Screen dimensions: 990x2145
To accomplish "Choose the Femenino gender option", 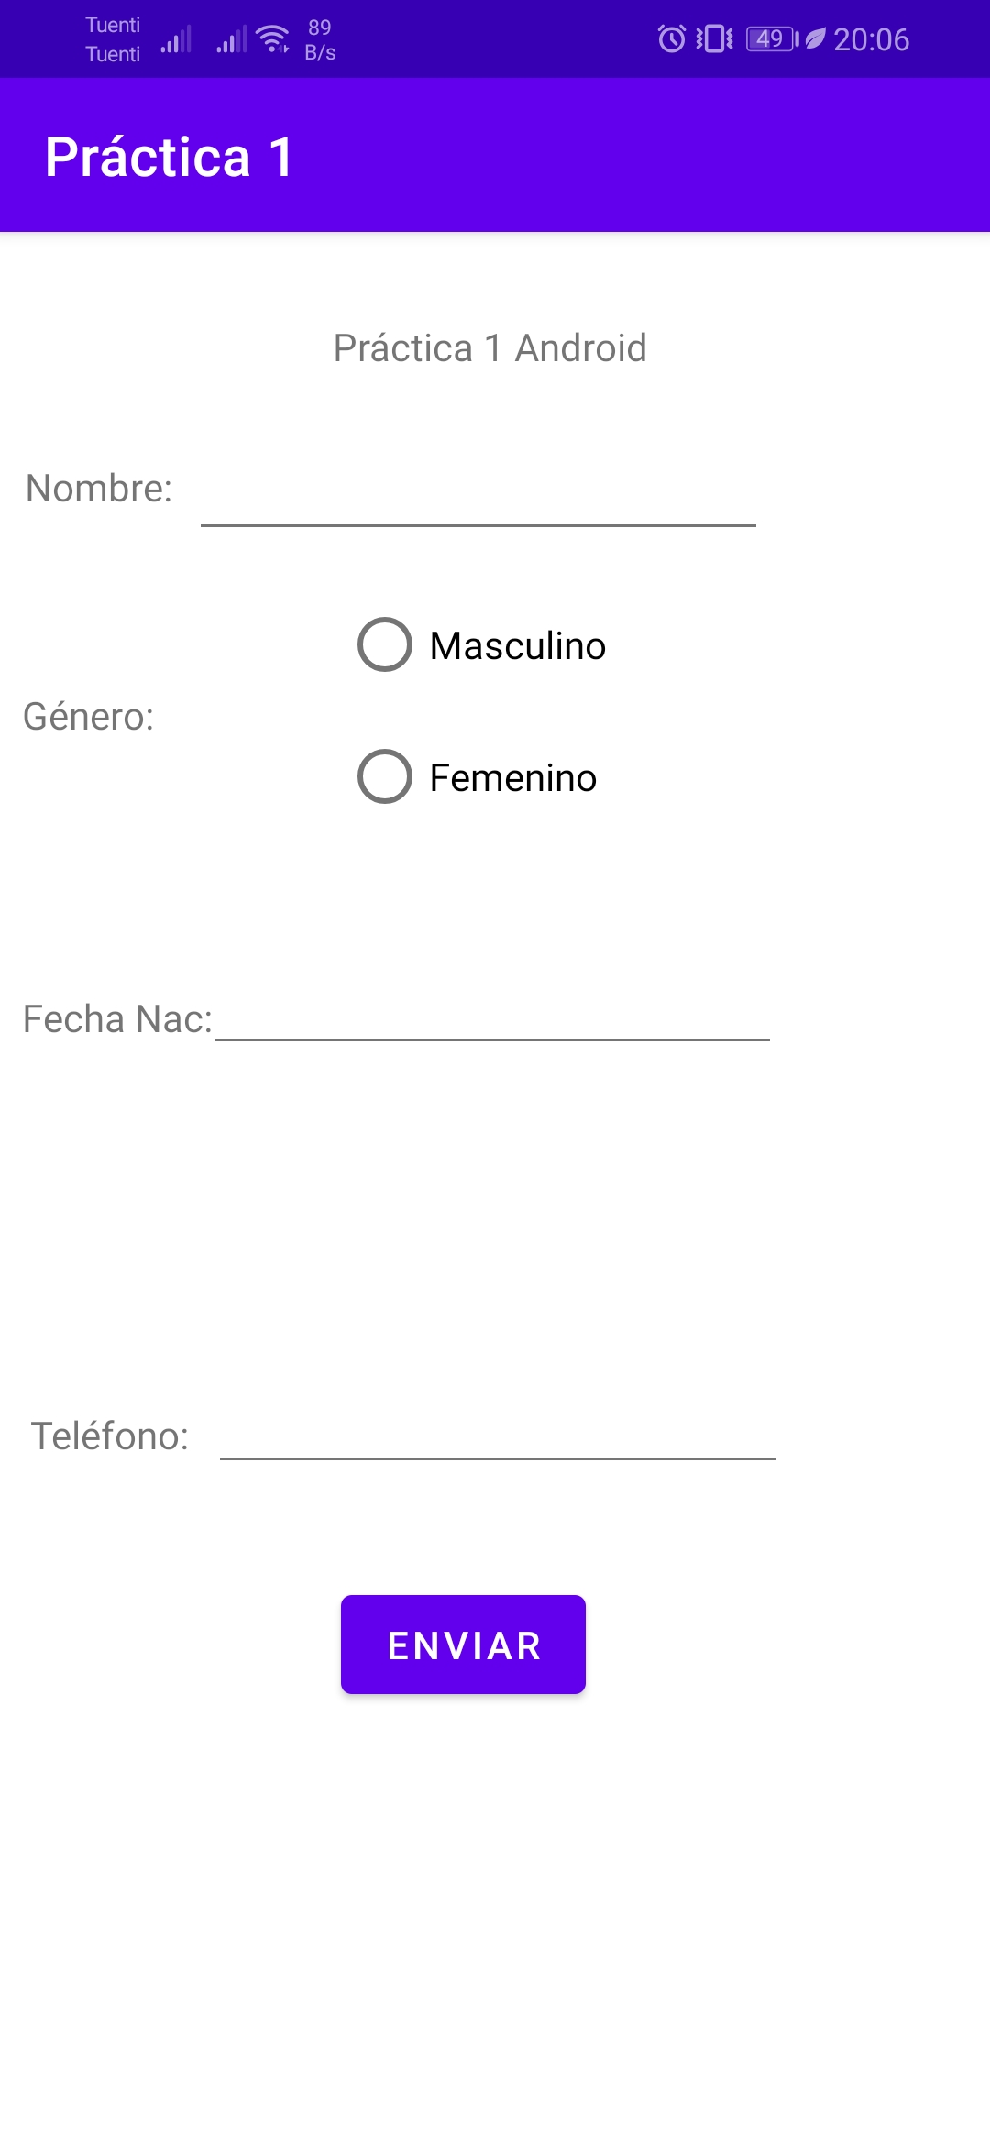I will point(385,776).
